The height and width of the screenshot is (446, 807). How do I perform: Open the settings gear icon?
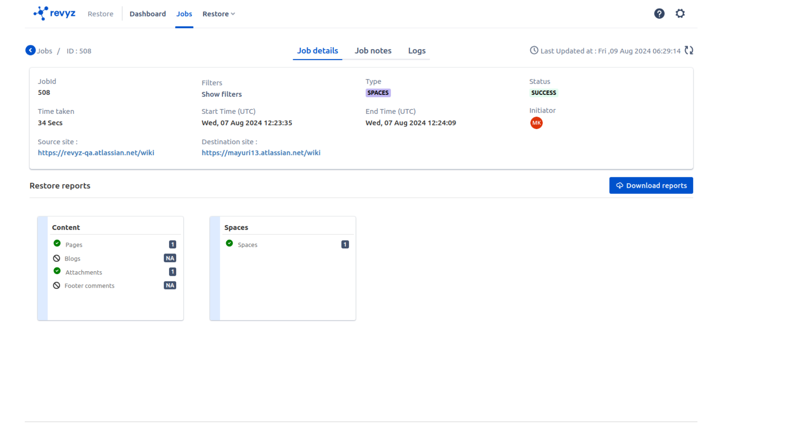point(679,14)
